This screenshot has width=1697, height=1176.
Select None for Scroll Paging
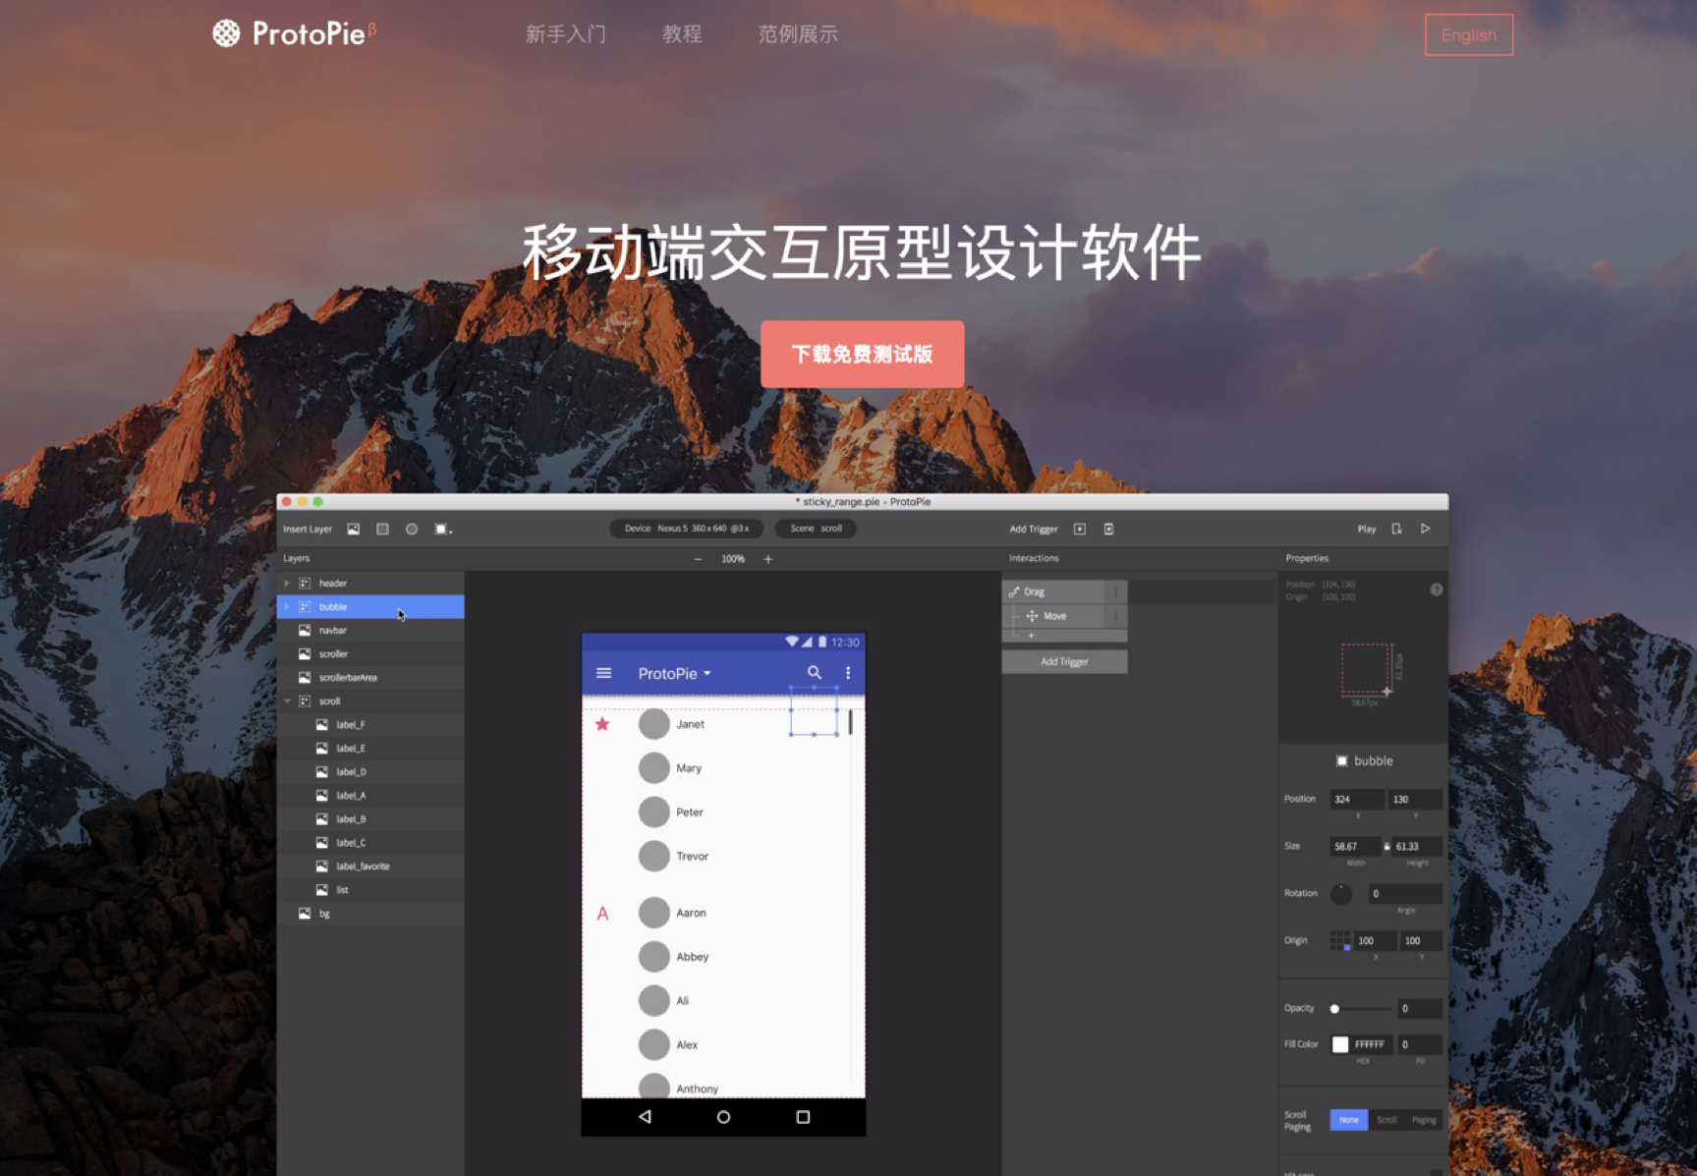pos(1349,1120)
